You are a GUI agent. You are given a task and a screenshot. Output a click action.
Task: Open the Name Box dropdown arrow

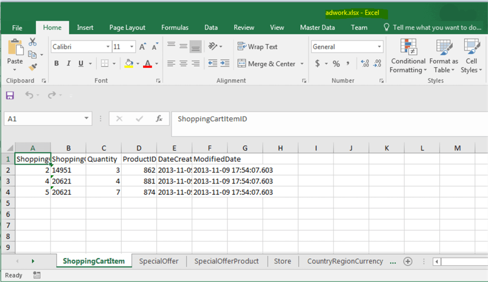pyautogui.click(x=86, y=119)
